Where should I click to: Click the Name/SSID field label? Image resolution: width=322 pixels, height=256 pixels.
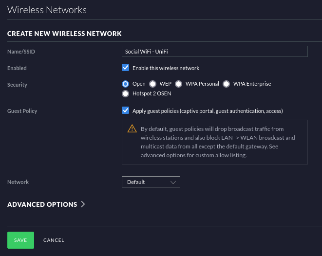[21, 52]
